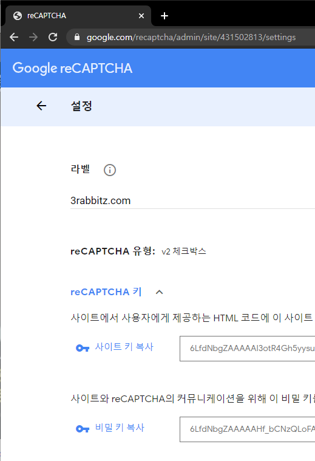Click the Google reCAPTCHA header logo
The width and height of the screenshot is (315, 461).
tap(72, 68)
